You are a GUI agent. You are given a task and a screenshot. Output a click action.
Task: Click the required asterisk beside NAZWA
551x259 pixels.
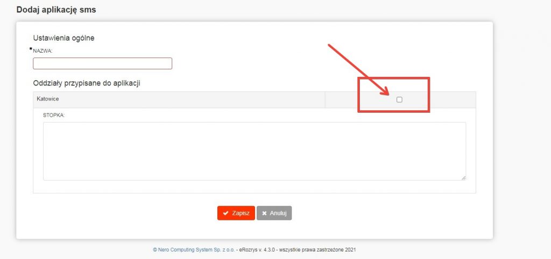[x=31, y=49]
